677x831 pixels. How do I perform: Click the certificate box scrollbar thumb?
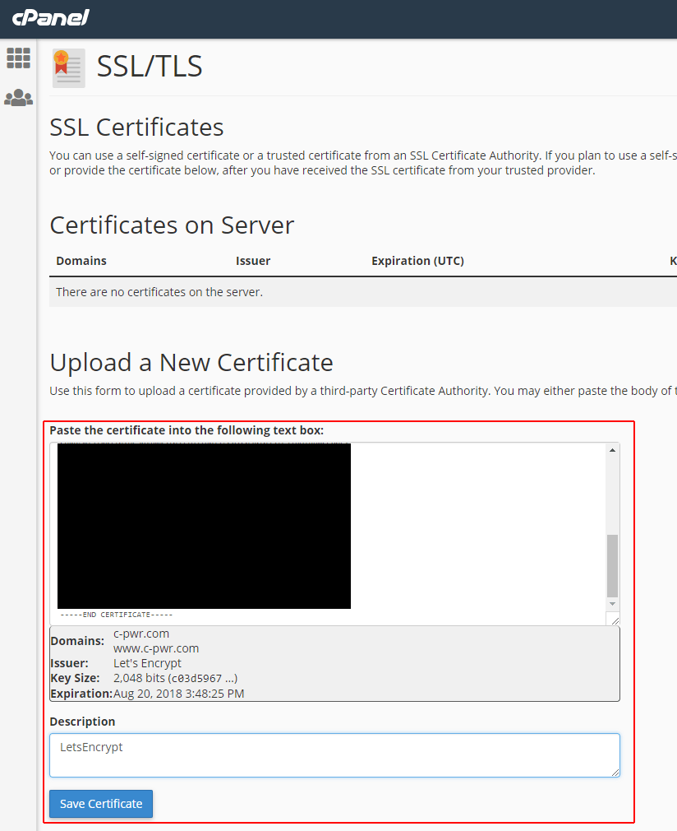(612, 566)
